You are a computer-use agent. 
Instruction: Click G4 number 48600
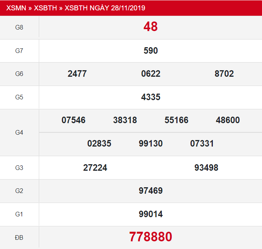pyautogui.click(x=228, y=120)
